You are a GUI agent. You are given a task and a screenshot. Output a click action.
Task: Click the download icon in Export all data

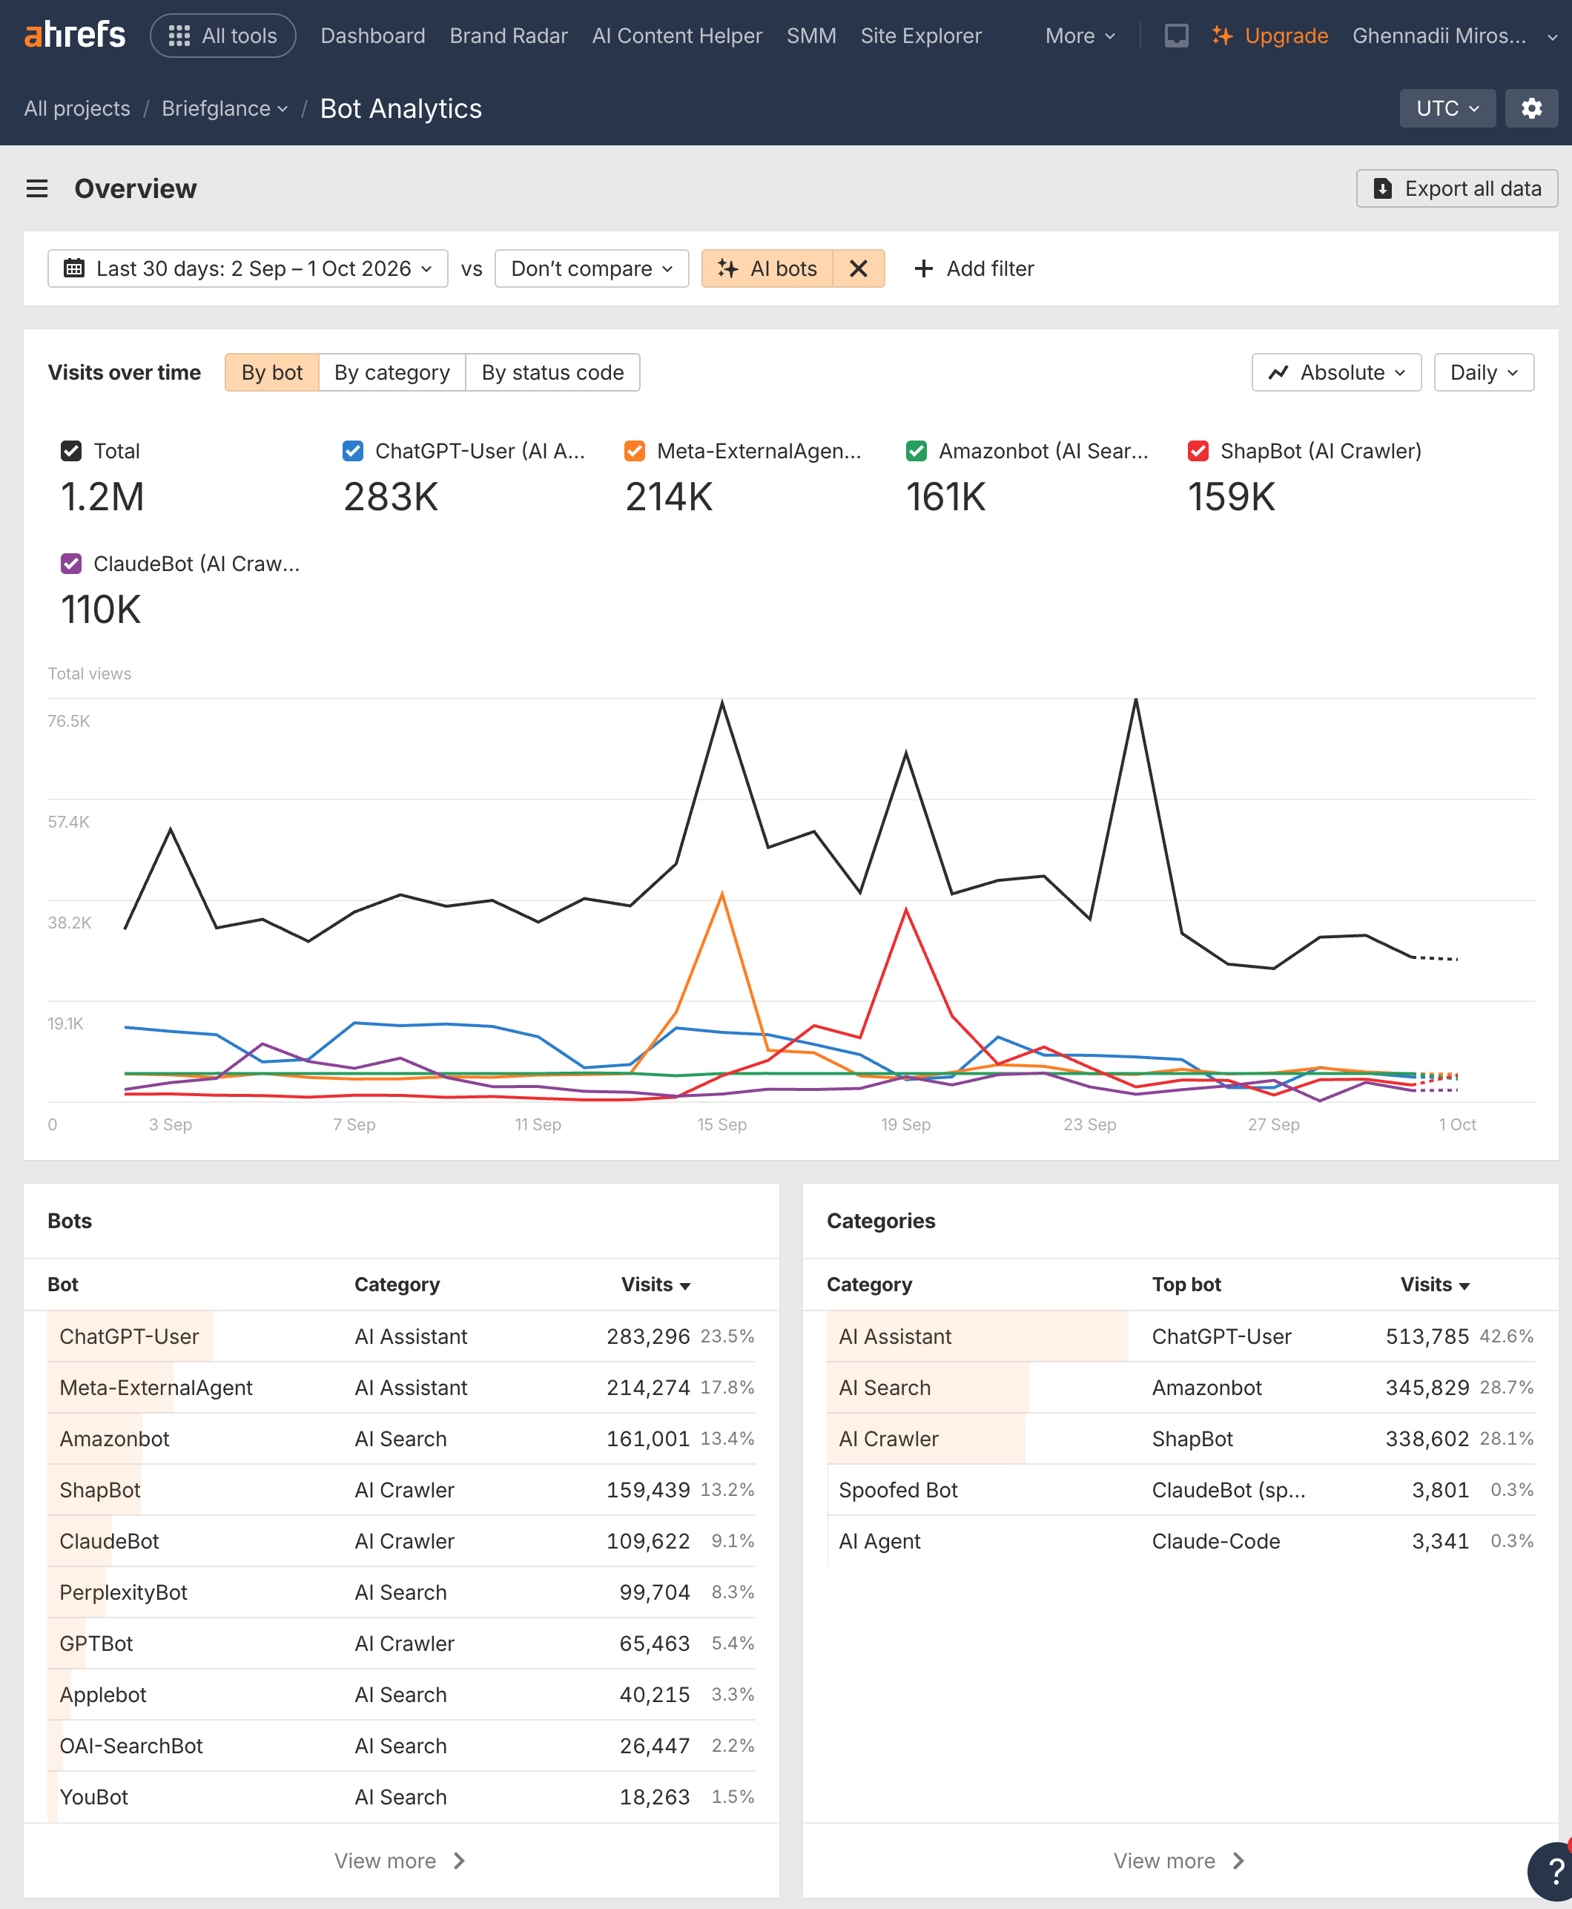(x=1382, y=188)
